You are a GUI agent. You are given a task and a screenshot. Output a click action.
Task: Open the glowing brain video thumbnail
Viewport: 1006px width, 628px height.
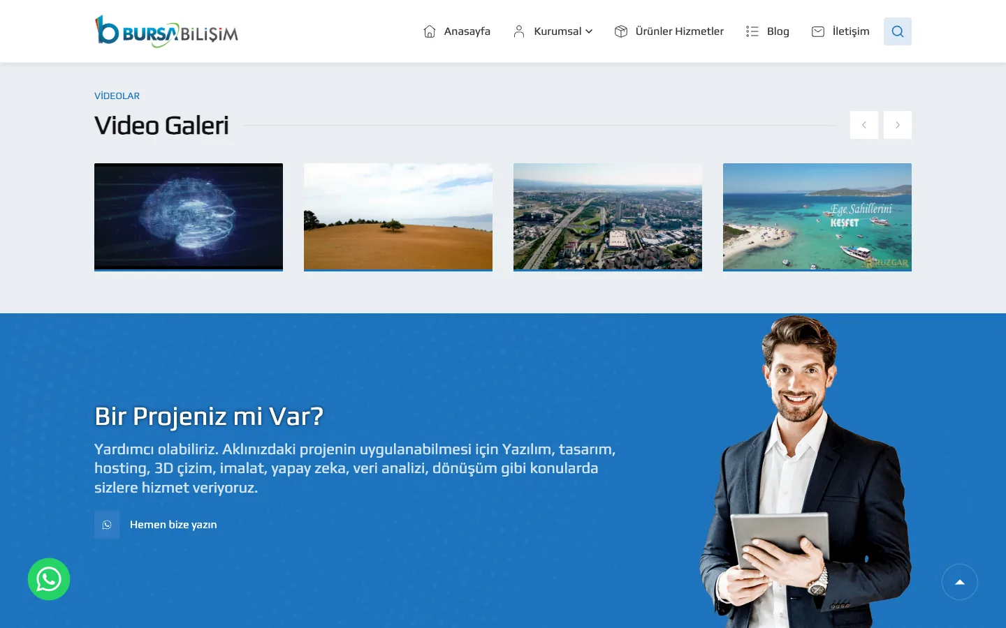189,217
